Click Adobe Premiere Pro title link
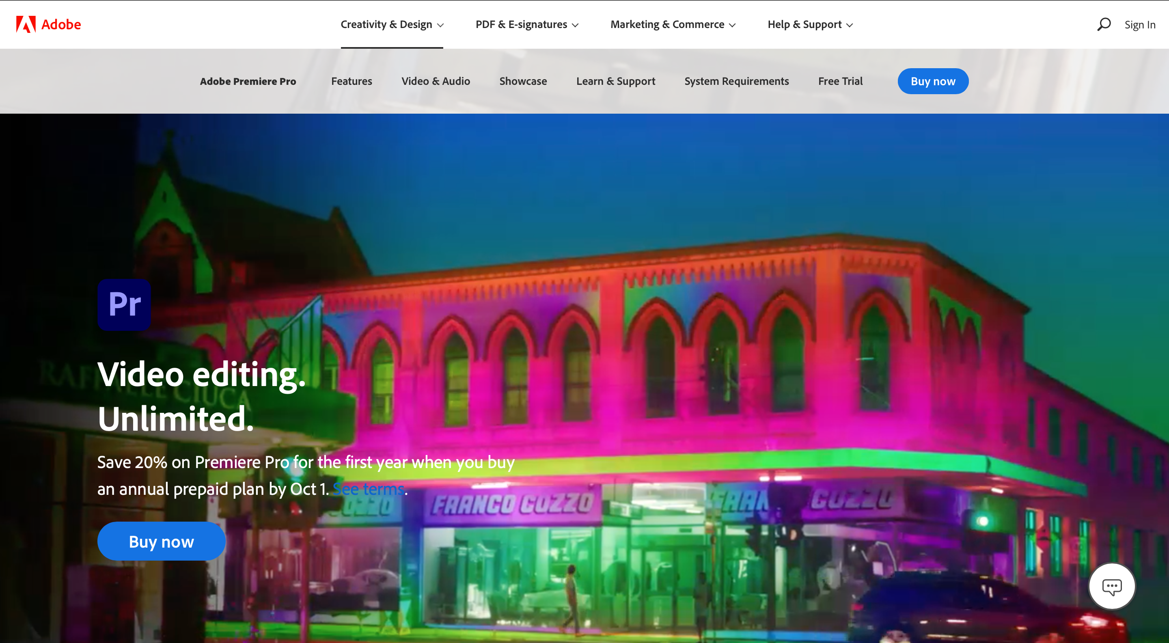 tap(248, 81)
